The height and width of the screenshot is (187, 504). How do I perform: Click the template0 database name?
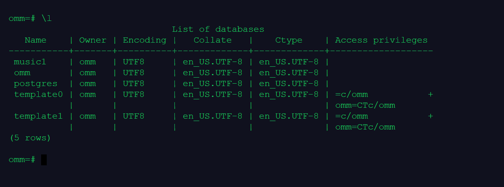tap(38, 95)
